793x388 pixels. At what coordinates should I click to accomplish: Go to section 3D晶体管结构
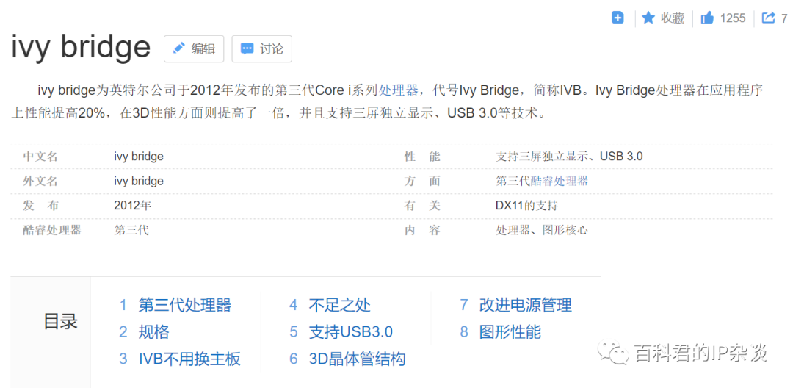[x=357, y=359]
